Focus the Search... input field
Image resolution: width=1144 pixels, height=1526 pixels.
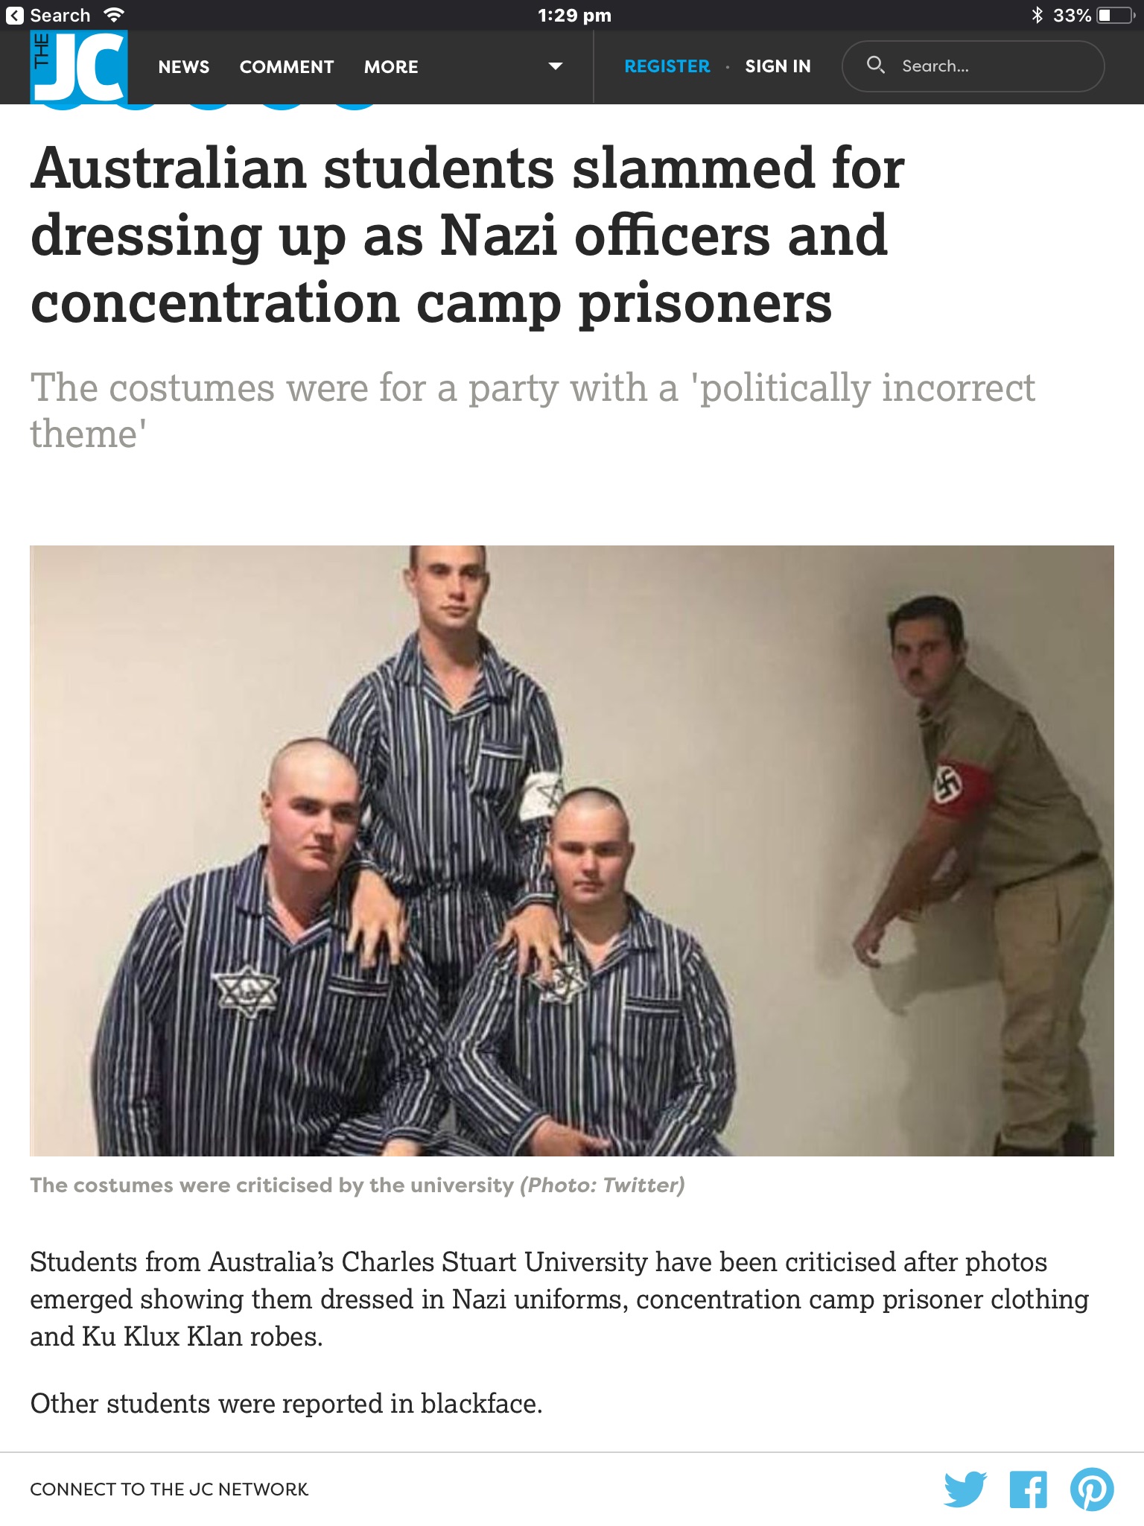pyautogui.click(x=973, y=66)
